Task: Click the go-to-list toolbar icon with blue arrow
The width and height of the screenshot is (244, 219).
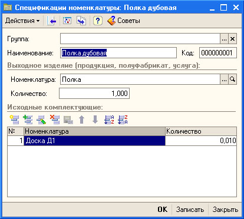Action: 51,21
